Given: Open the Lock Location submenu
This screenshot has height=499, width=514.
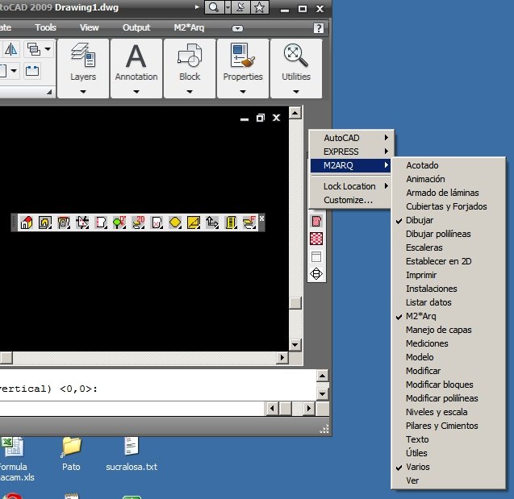Looking at the screenshot, I should click(351, 186).
